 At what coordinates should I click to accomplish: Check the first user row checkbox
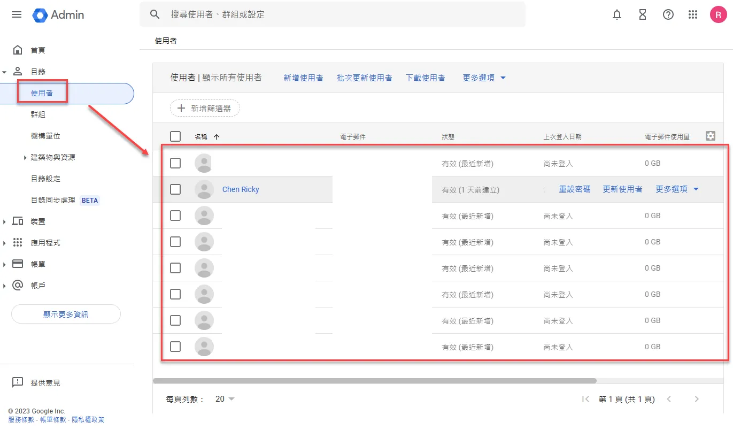[x=175, y=163]
